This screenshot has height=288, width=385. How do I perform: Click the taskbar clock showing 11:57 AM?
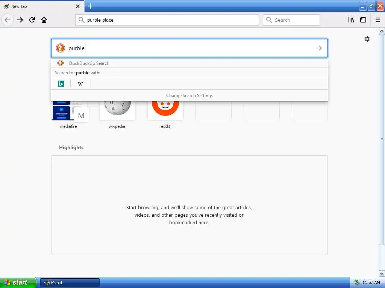coord(371,283)
